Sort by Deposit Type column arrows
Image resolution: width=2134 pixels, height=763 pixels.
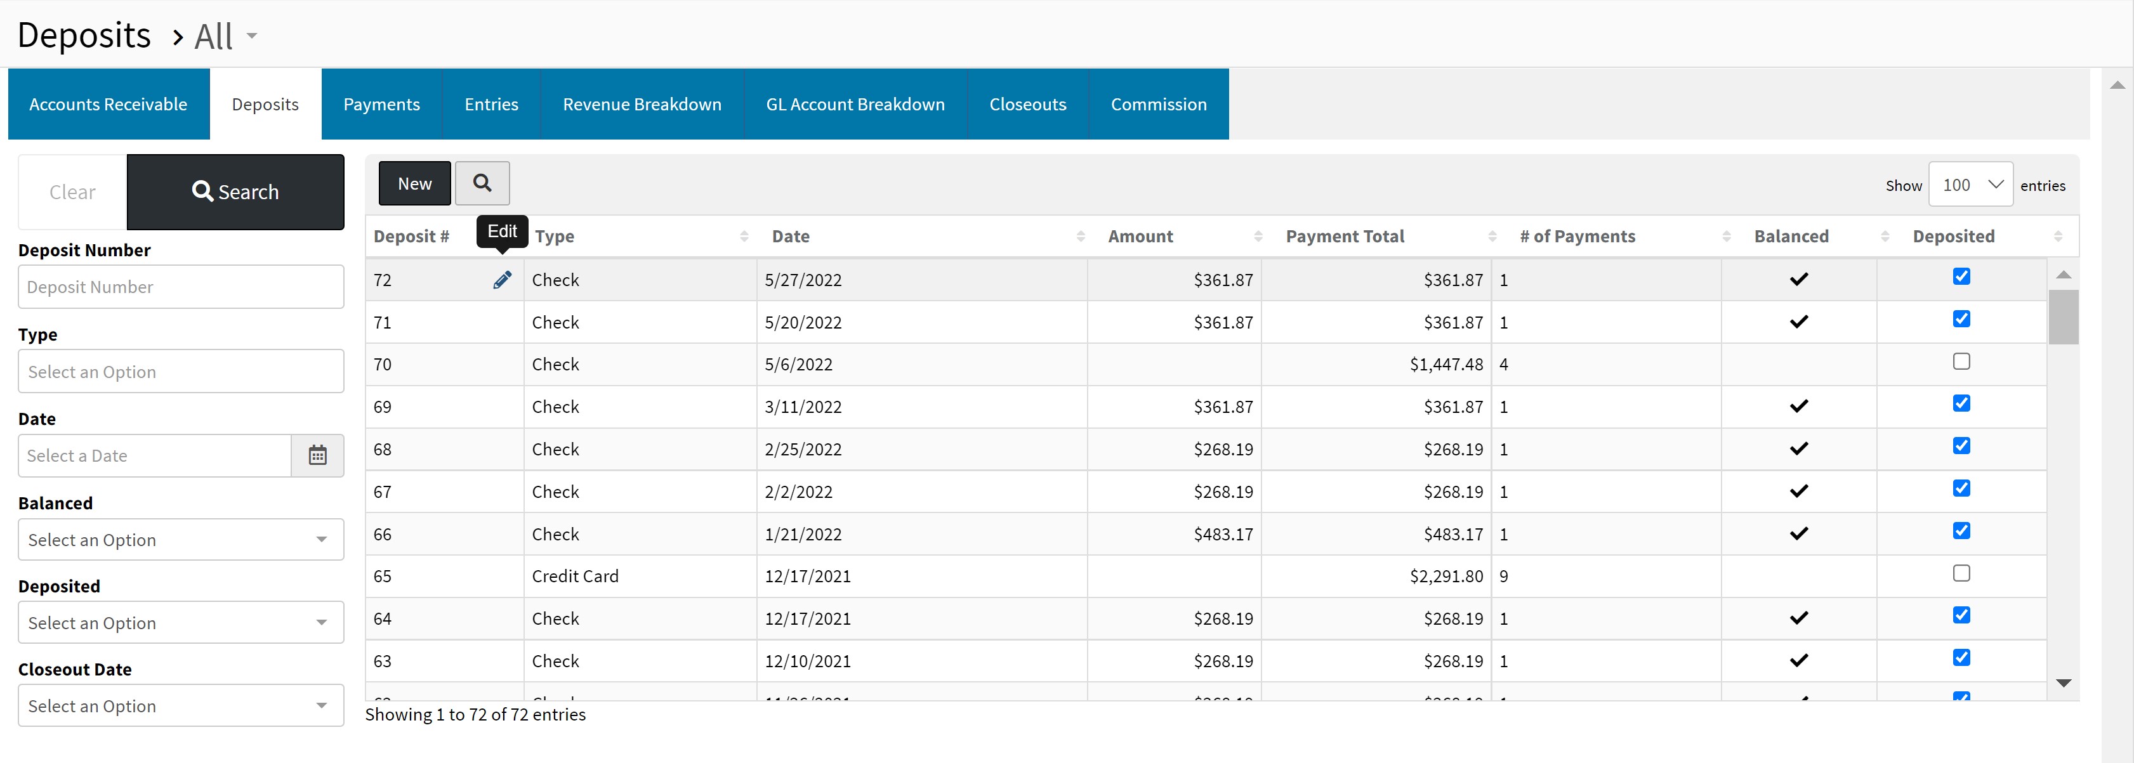pyautogui.click(x=744, y=237)
